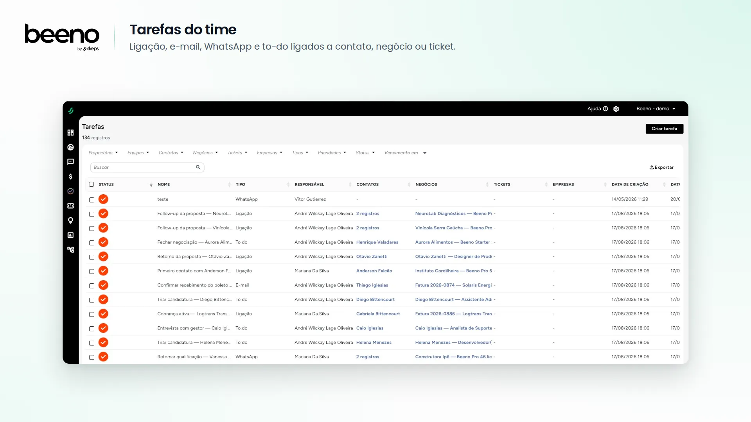Click the orange status check for the teste task
Screen dimensions: 751x422
click(x=103, y=199)
